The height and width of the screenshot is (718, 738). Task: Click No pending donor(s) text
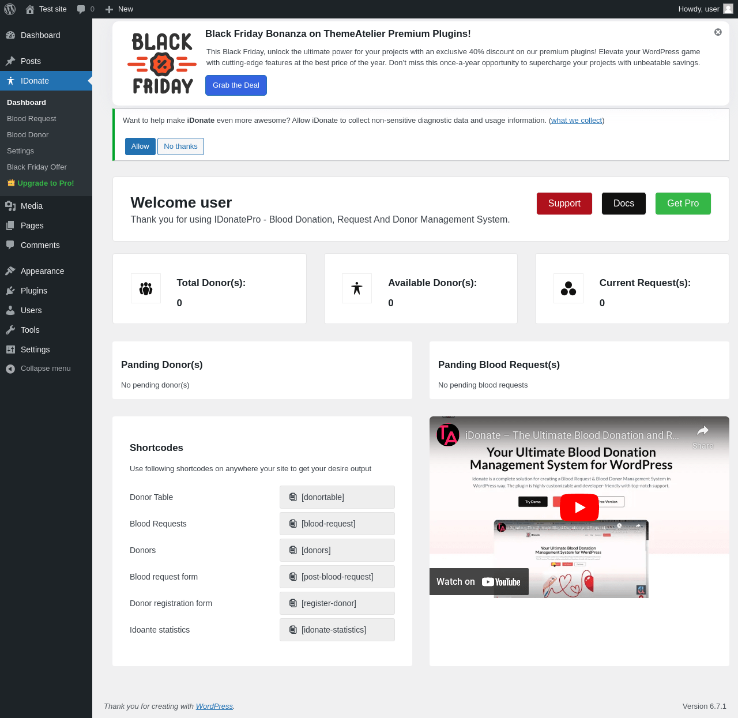[x=155, y=385]
